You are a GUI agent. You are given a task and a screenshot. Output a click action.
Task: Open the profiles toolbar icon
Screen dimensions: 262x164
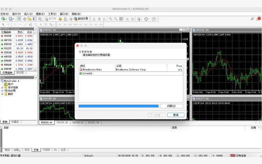[11, 19]
